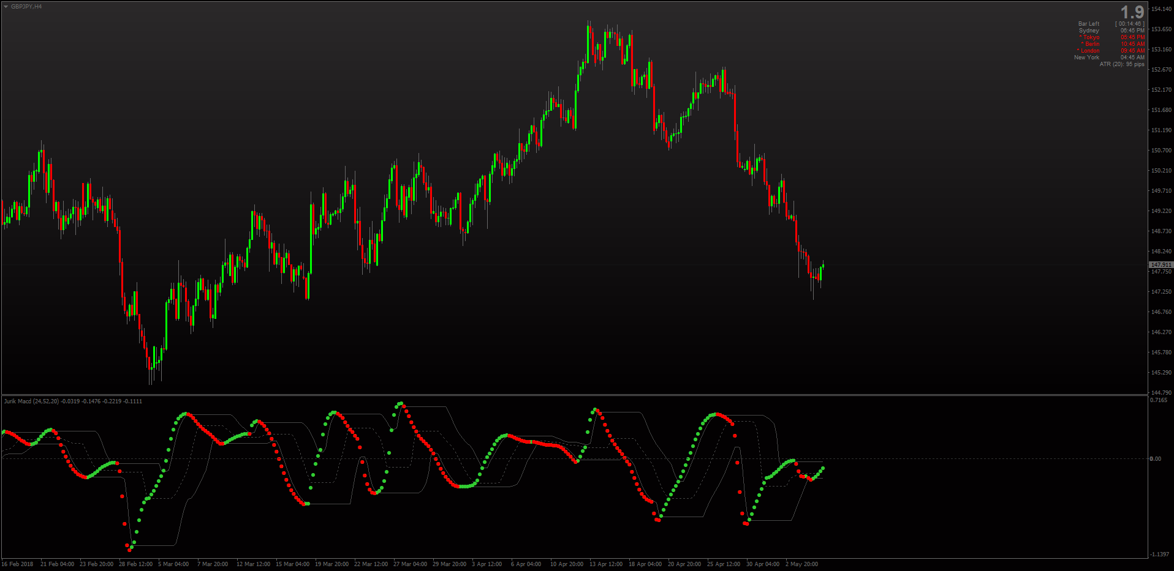
Task: Select the -1.1397 indicator scale minimum
Action: click(1159, 554)
